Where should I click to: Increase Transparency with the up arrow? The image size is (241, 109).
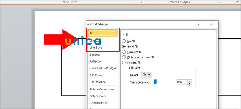[x=190, y=81]
